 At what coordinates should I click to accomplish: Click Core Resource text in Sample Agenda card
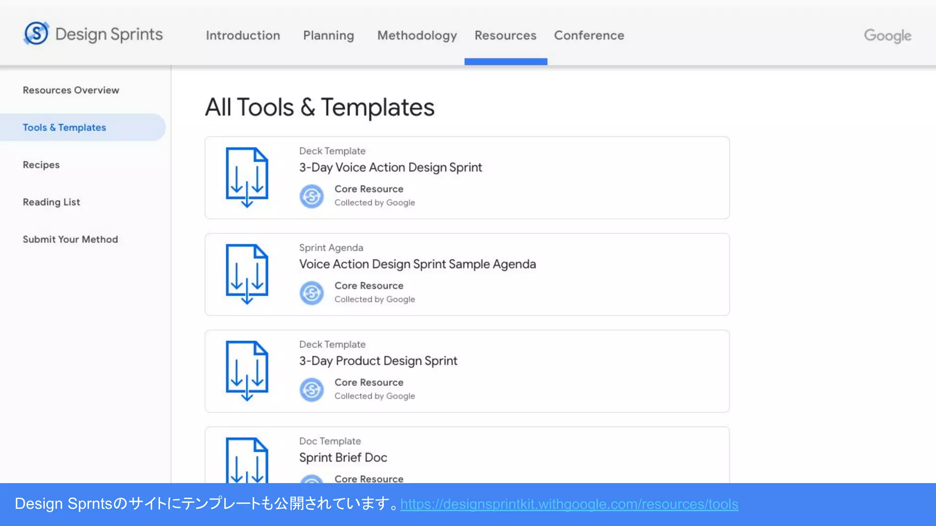coord(369,286)
